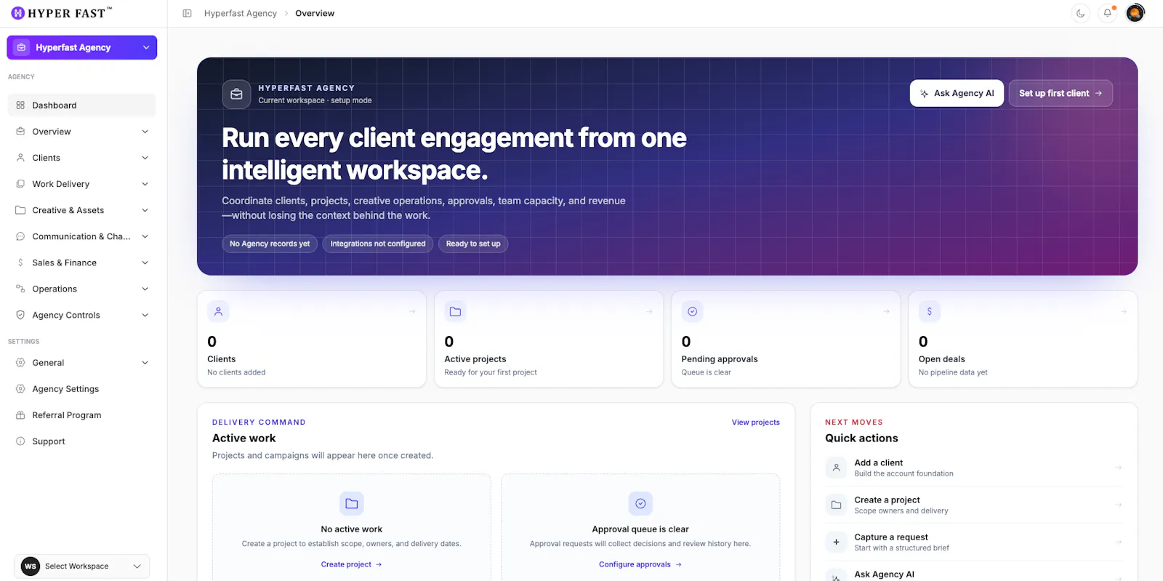Open the Clients stat card arrow
The image size is (1163, 581).
coord(412,311)
